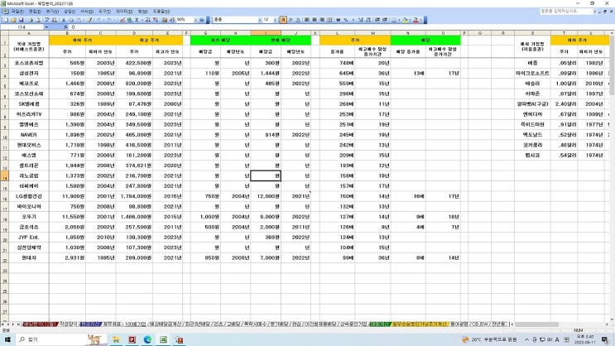The height and width of the screenshot is (346, 615).
Task: Apply Percent style with the percent icon
Action: tap(345, 20)
